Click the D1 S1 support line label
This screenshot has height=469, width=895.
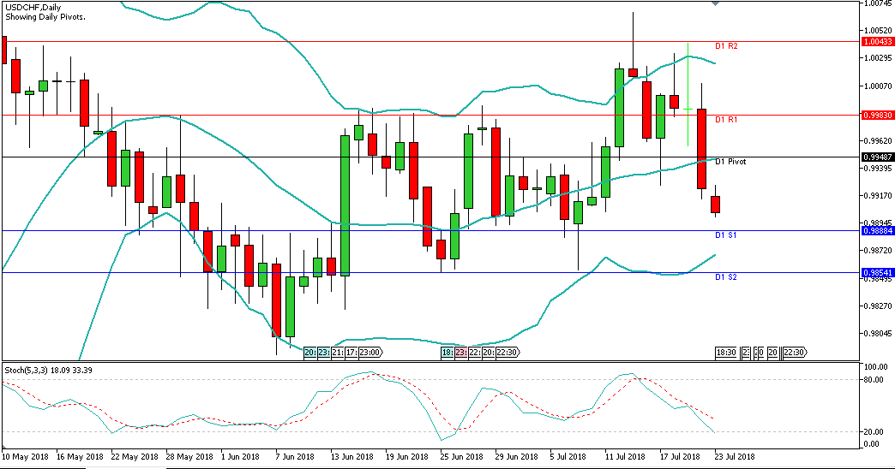tap(726, 234)
